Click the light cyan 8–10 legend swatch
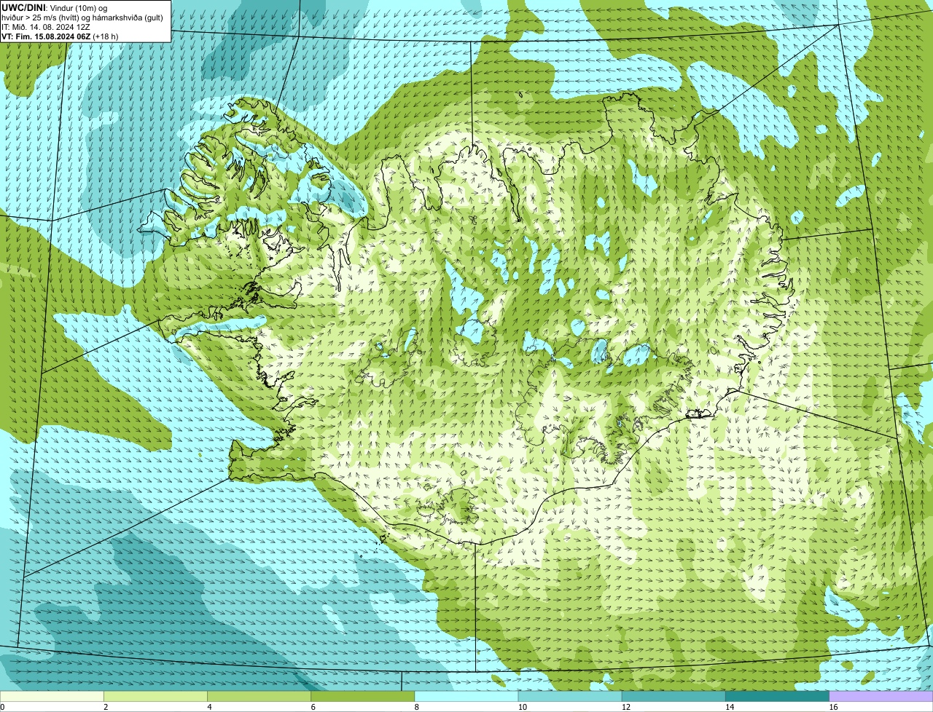This screenshot has height=712, width=933. (x=466, y=697)
